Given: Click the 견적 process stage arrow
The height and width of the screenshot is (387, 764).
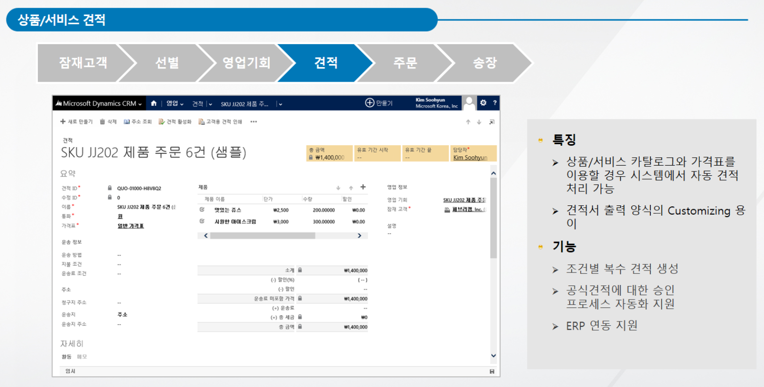Looking at the screenshot, I should 326,63.
